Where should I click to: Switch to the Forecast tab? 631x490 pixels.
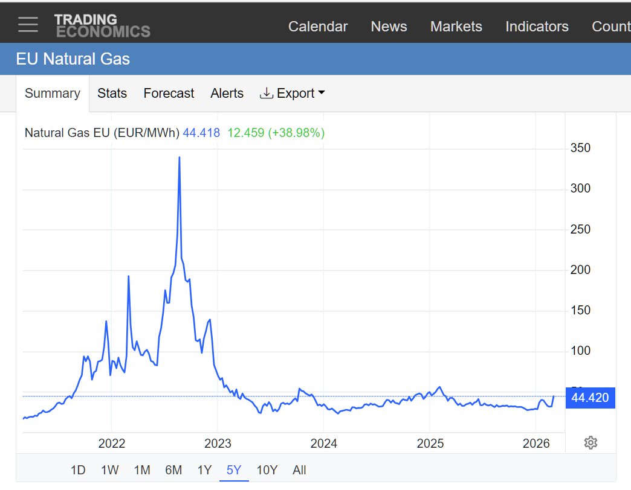(x=169, y=93)
